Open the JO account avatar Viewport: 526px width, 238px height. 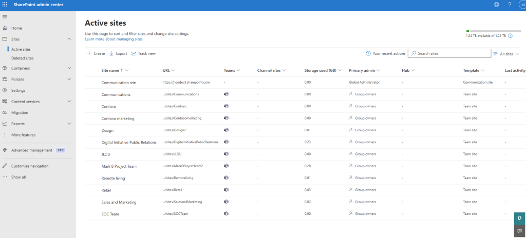pyautogui.click(x=522, y=5)
